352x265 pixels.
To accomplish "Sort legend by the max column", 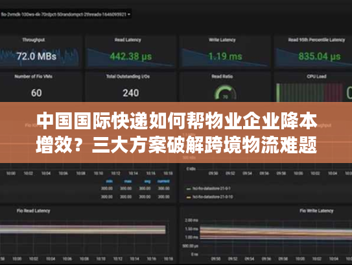I will [x=128, y=181].
